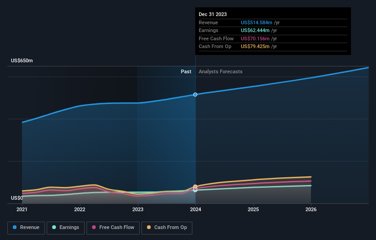Click the orange Cash From Op data point
The height and width of the screenshot is (240, 376).
(x=195, y=186)
